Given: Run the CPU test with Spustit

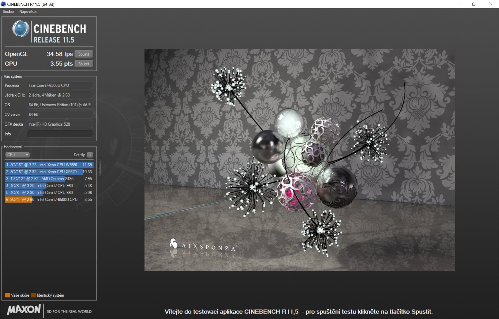Looking at the screenshot, I should pyautogui.click(x=84, y=64).
